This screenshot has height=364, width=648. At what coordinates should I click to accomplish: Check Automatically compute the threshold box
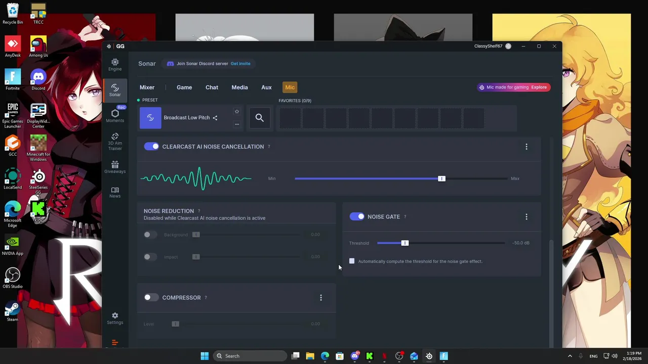tap(352, 261)
